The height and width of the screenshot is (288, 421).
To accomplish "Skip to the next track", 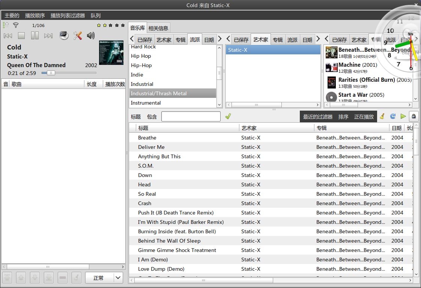I will (x=48, y=36).
